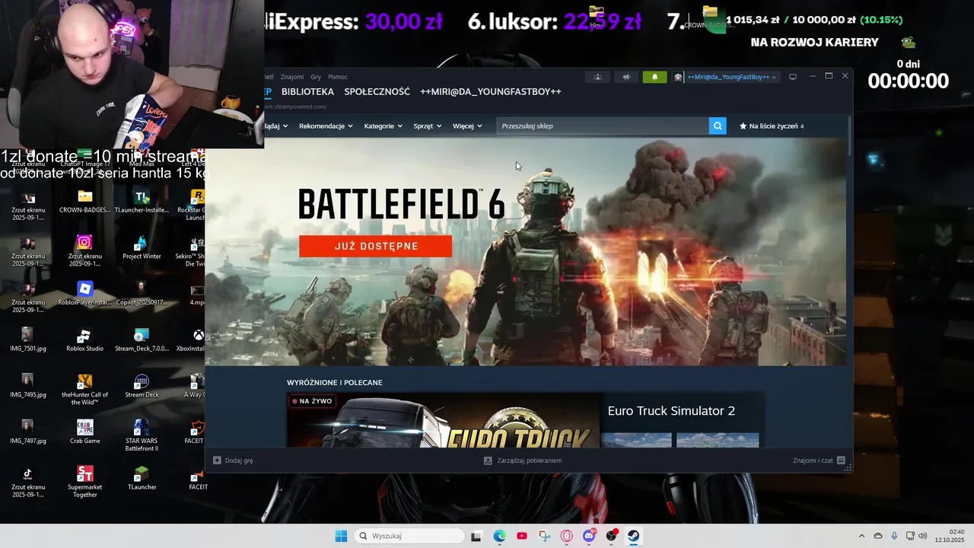Select the CROWN-BADGES folder on desktop
Image resolution: width=974 pixels, height=548 pixels.
(84, 201)
